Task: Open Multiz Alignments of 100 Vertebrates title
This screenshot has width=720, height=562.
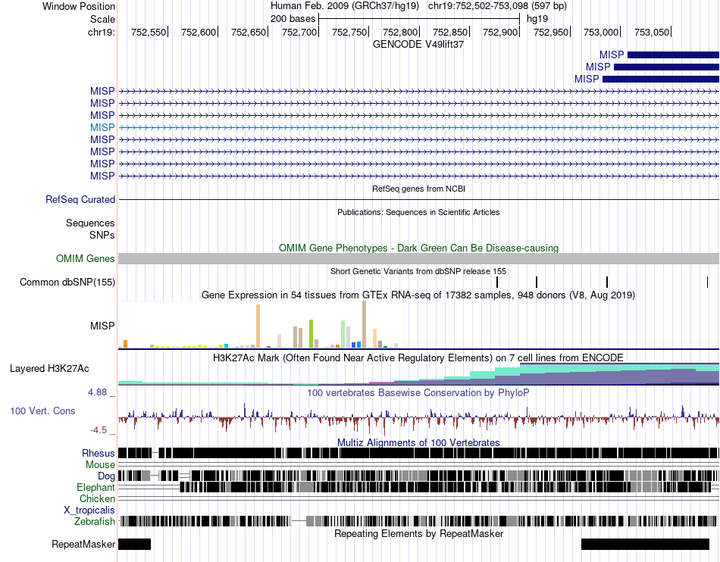Action: [418, 443]
